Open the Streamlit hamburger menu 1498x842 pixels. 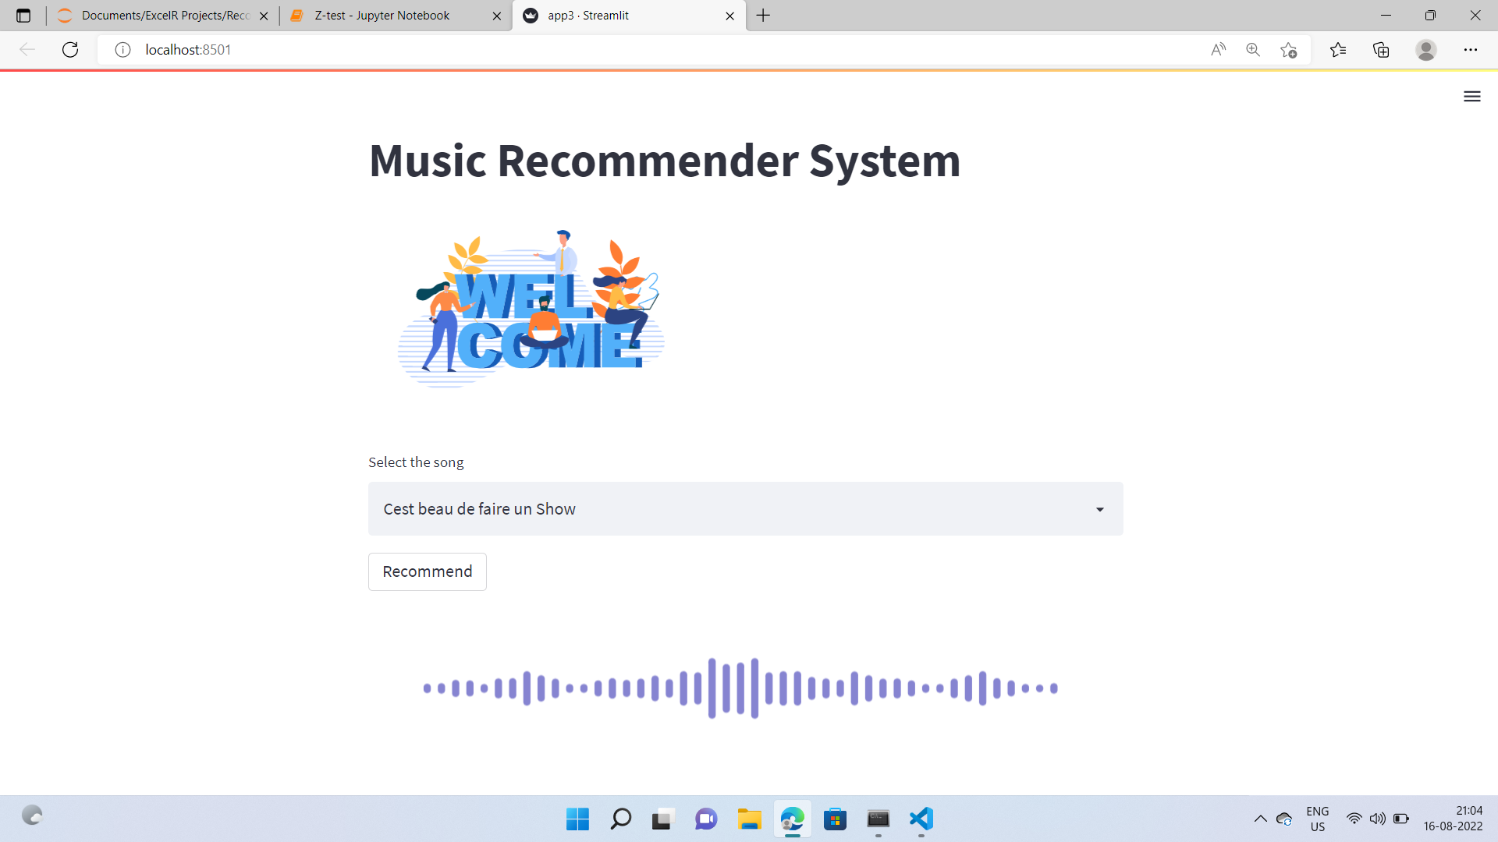(x=1471, y=96)
